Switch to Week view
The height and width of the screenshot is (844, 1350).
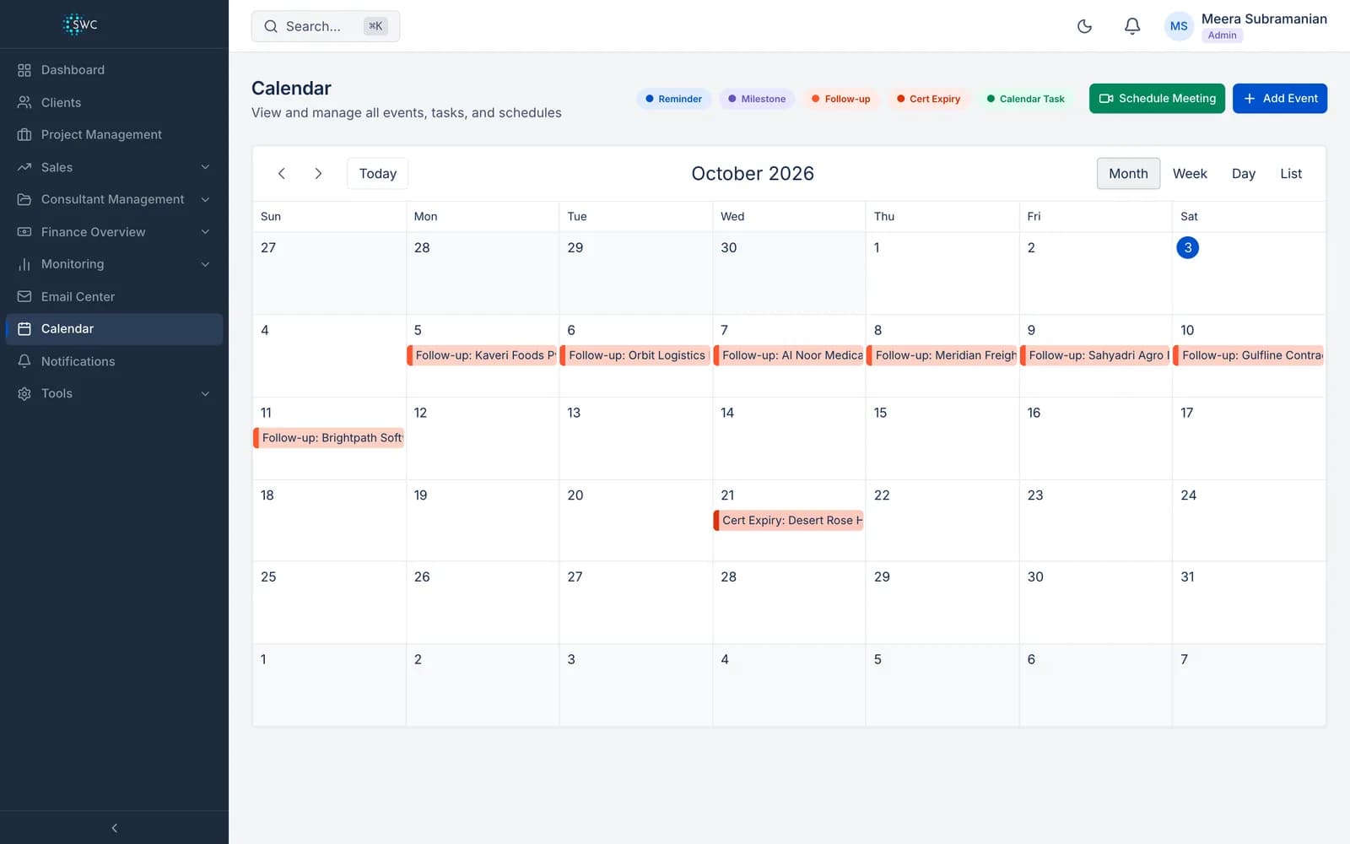[x=1190, y=173]
